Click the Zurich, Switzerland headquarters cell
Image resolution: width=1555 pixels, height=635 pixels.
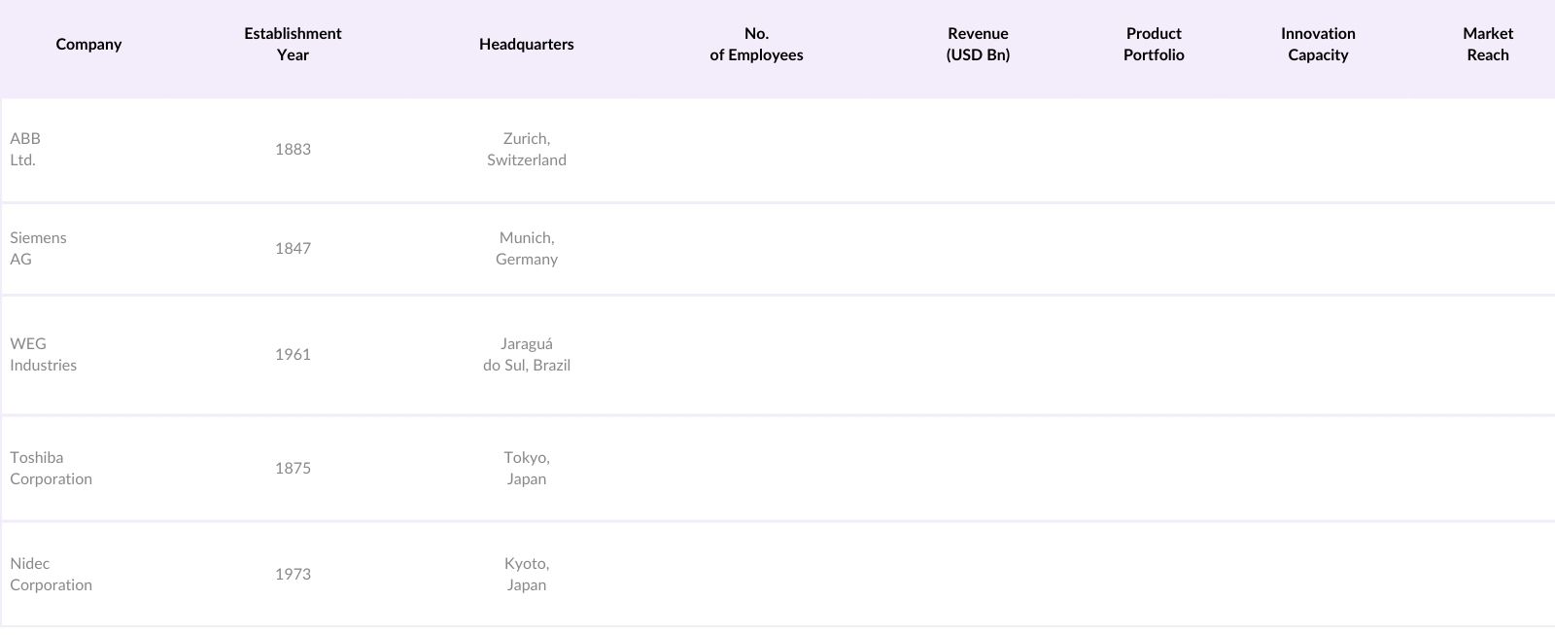point(526,150)
